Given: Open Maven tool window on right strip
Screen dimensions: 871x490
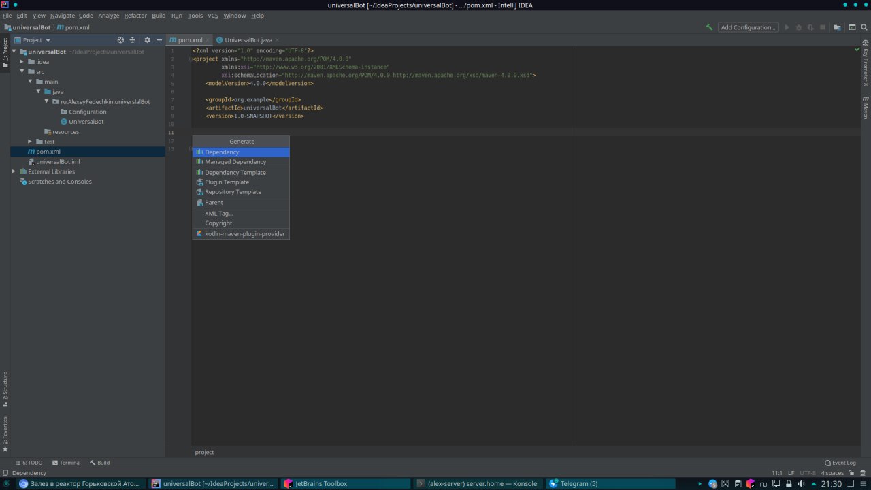Looking at the screenshot, I should pyautogui.click(x=866, y=108).
